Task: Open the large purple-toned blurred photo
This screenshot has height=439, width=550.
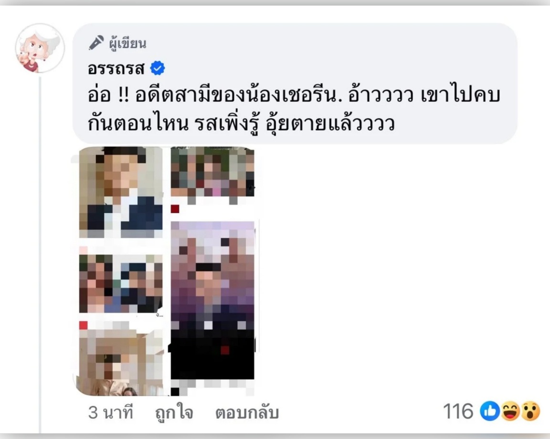Action: click(212, 300)
